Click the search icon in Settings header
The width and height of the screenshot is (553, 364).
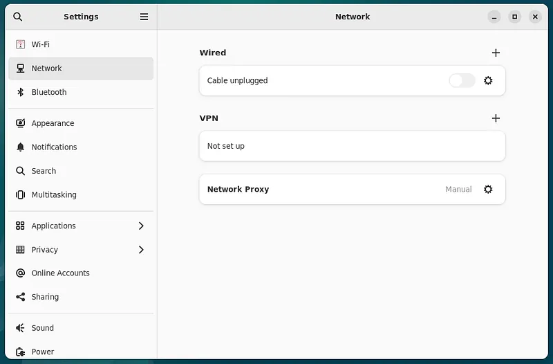(18, 17)
